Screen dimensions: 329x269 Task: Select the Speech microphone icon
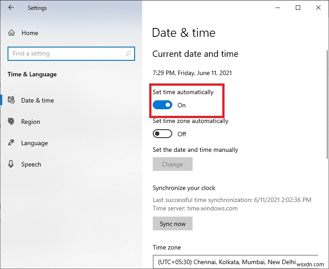pos(11,164)
